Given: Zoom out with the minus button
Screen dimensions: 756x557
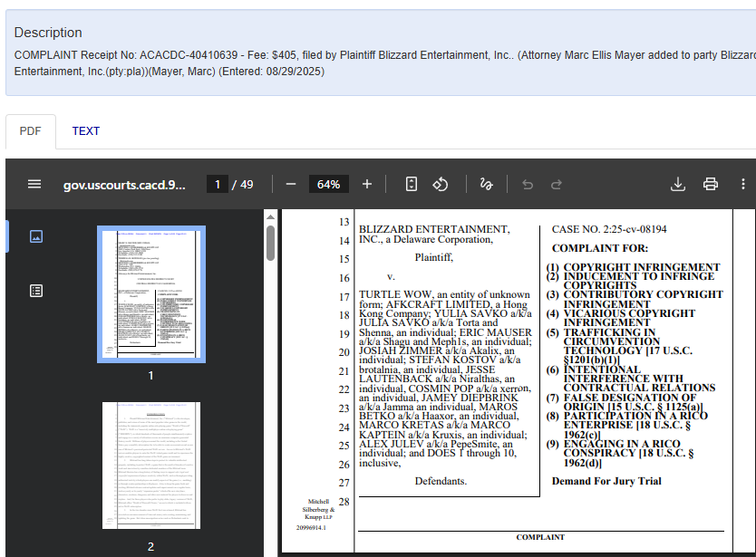Looking at the screenshot, I should 291,184.
